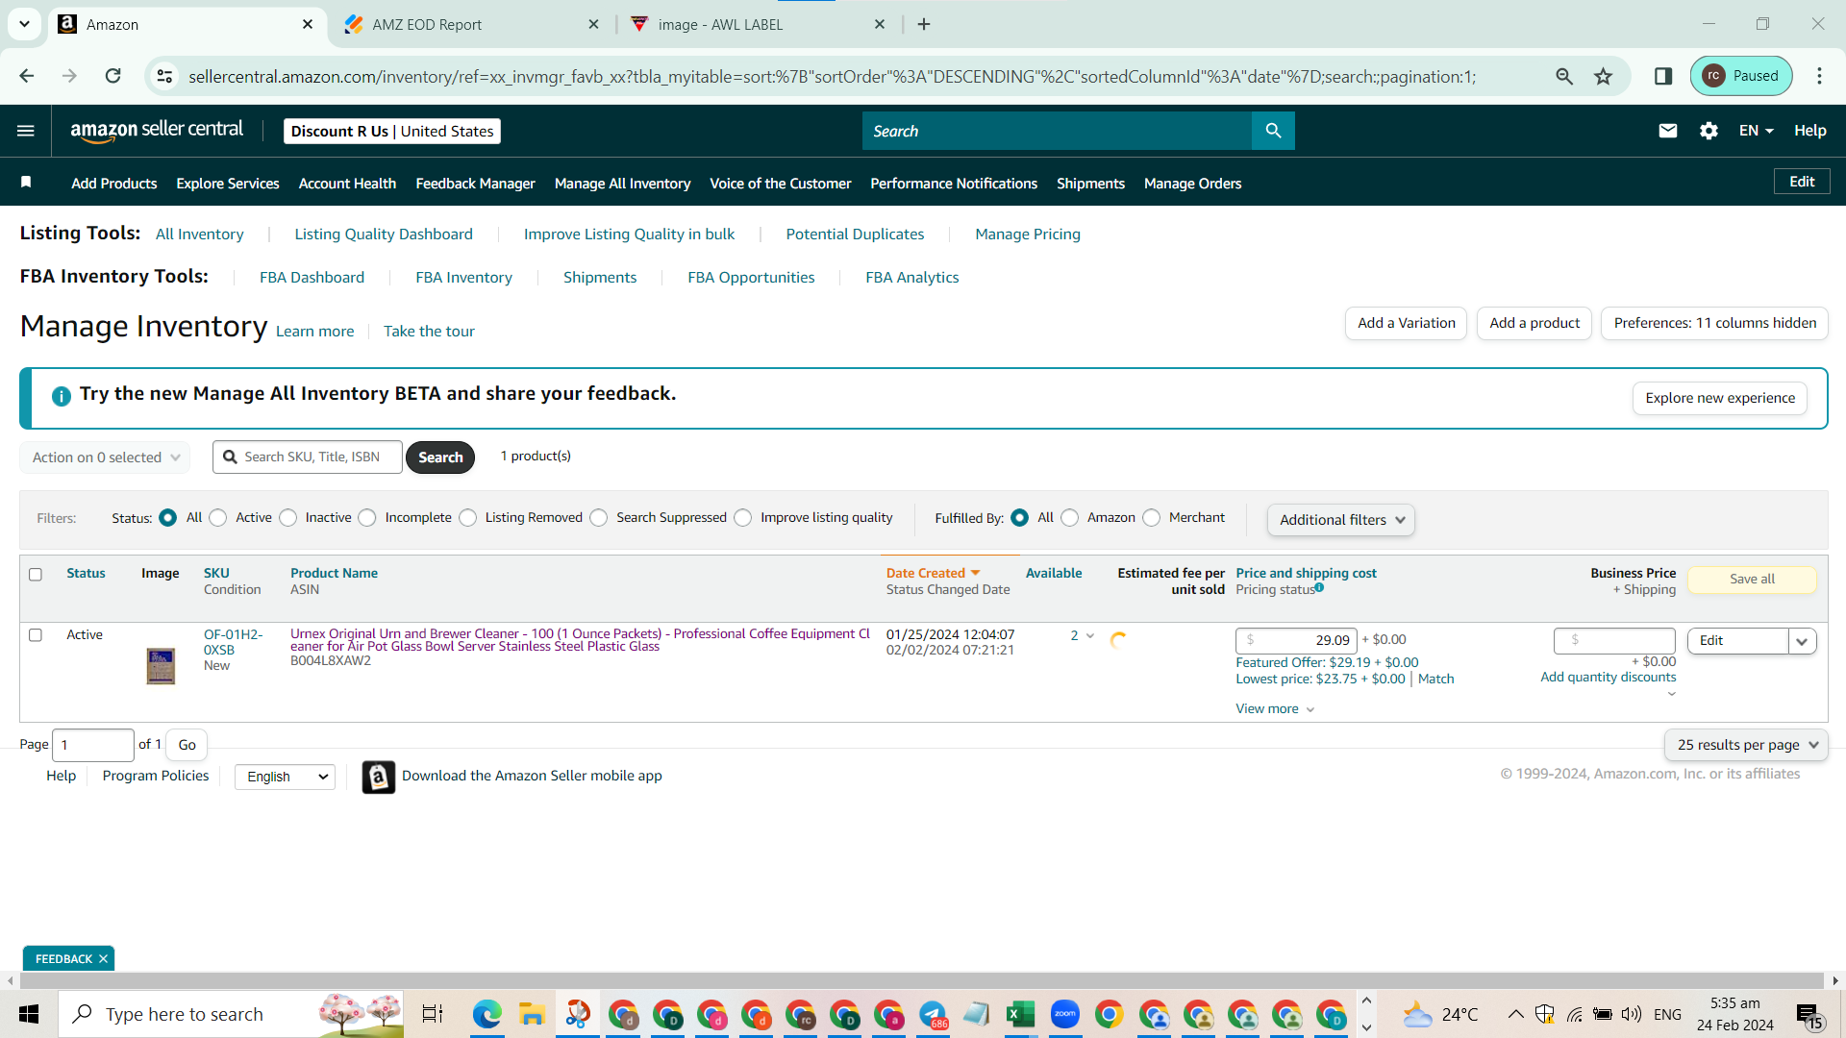Open the English language select in footer
Screen dimensions: 1846x1038
point(285,777)
